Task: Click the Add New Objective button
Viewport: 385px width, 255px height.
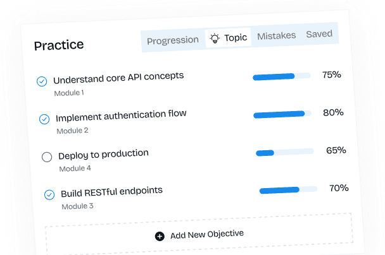Action: [199, 234]
